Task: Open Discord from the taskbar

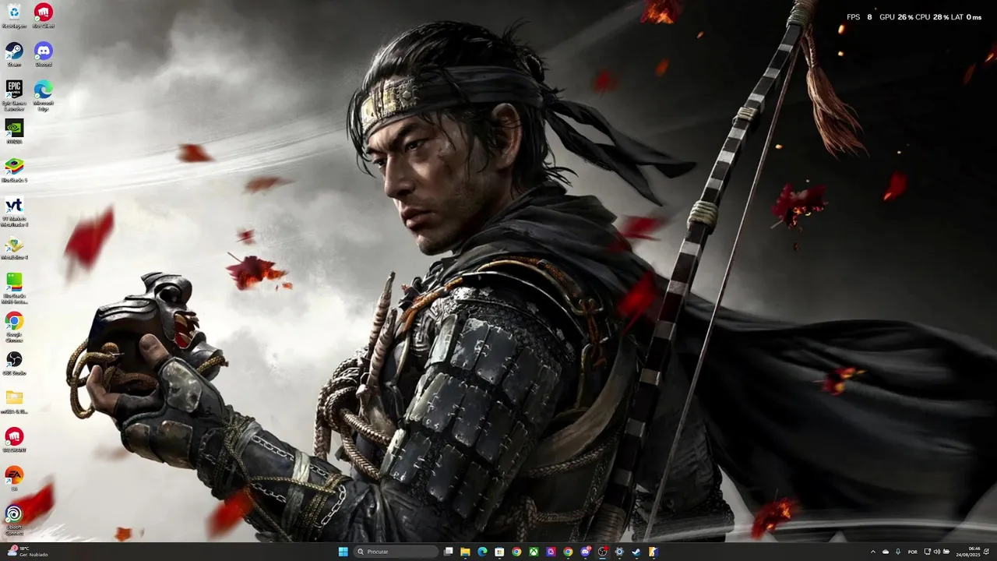Action: coord(586,552)
